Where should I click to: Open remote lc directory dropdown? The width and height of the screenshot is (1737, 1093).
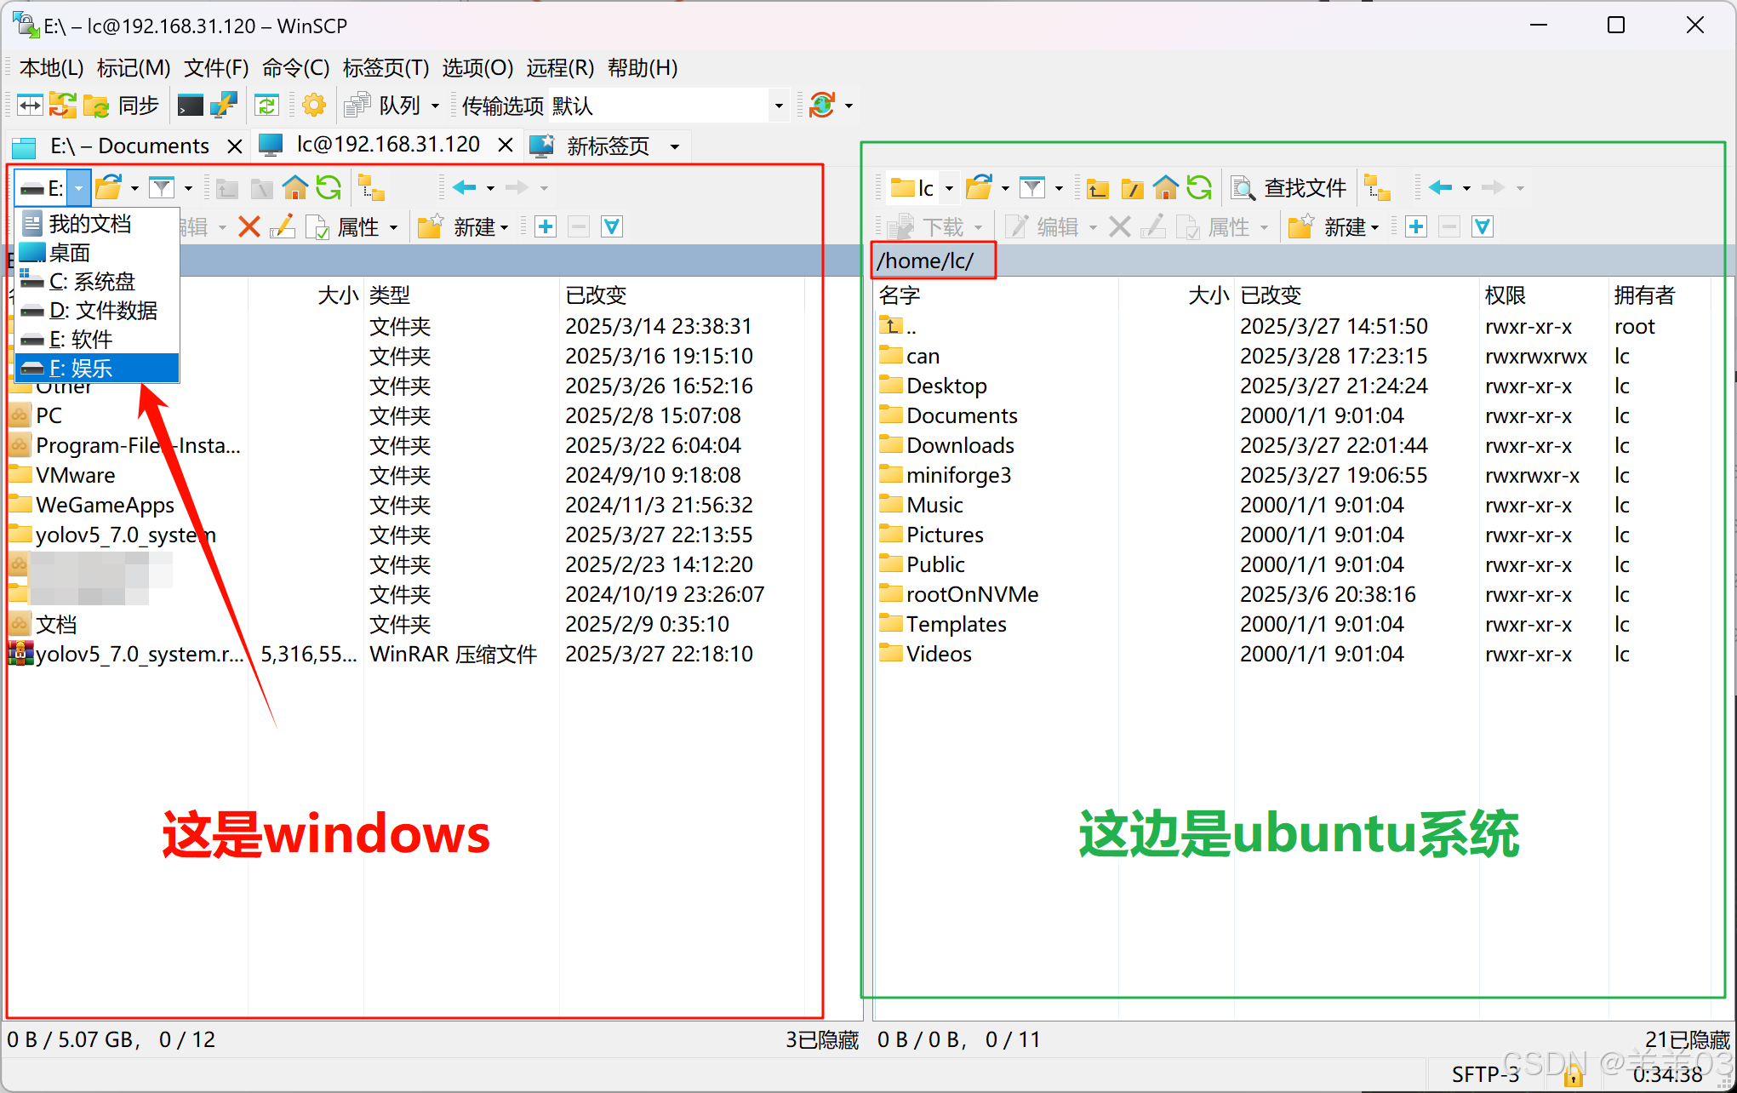click(x=949, y=188)
